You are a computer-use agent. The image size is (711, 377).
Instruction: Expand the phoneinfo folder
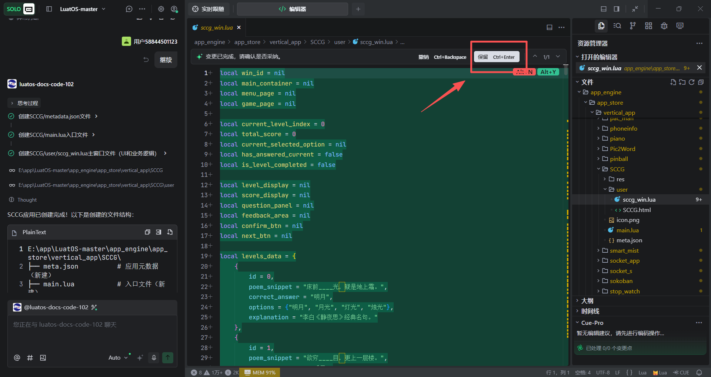624,128
